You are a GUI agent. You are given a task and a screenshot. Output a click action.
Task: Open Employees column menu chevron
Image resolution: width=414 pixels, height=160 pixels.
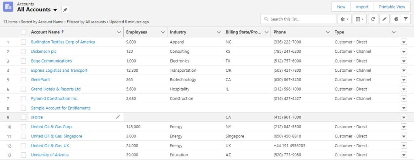pyautogui.click(x=163, y=32)
